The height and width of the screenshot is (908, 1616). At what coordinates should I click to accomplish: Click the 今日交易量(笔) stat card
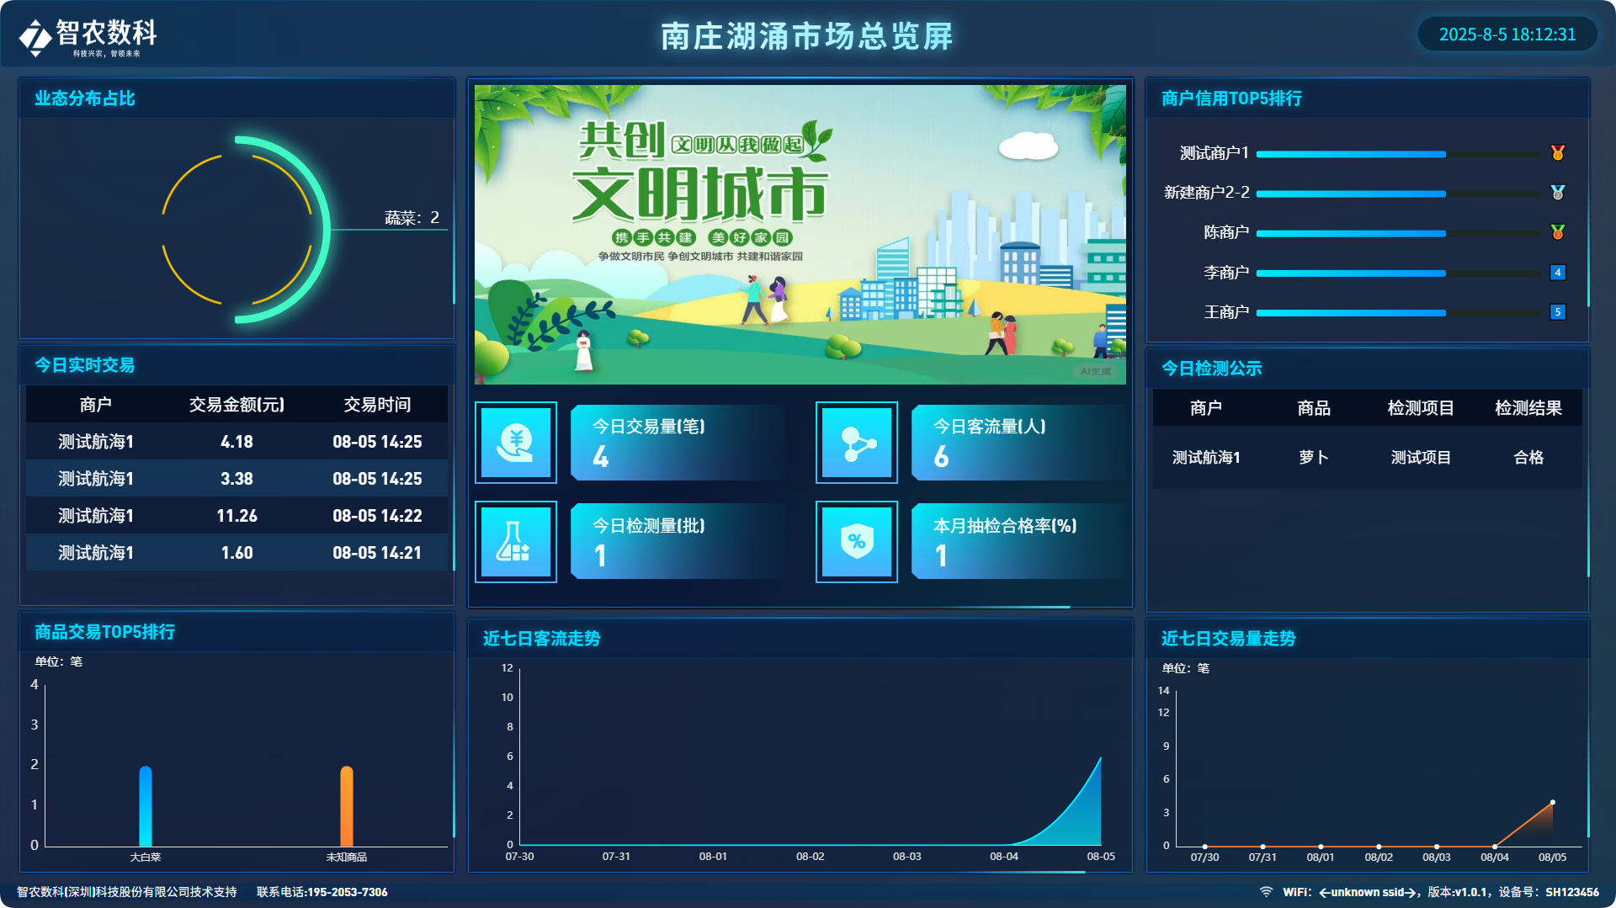[678, 443]
